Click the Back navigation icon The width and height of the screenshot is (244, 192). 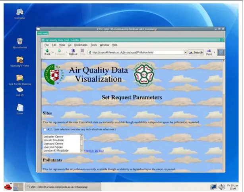pos(47,50)
